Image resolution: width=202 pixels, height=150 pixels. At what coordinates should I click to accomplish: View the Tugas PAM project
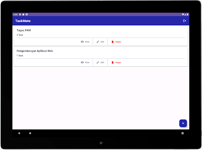85,42
